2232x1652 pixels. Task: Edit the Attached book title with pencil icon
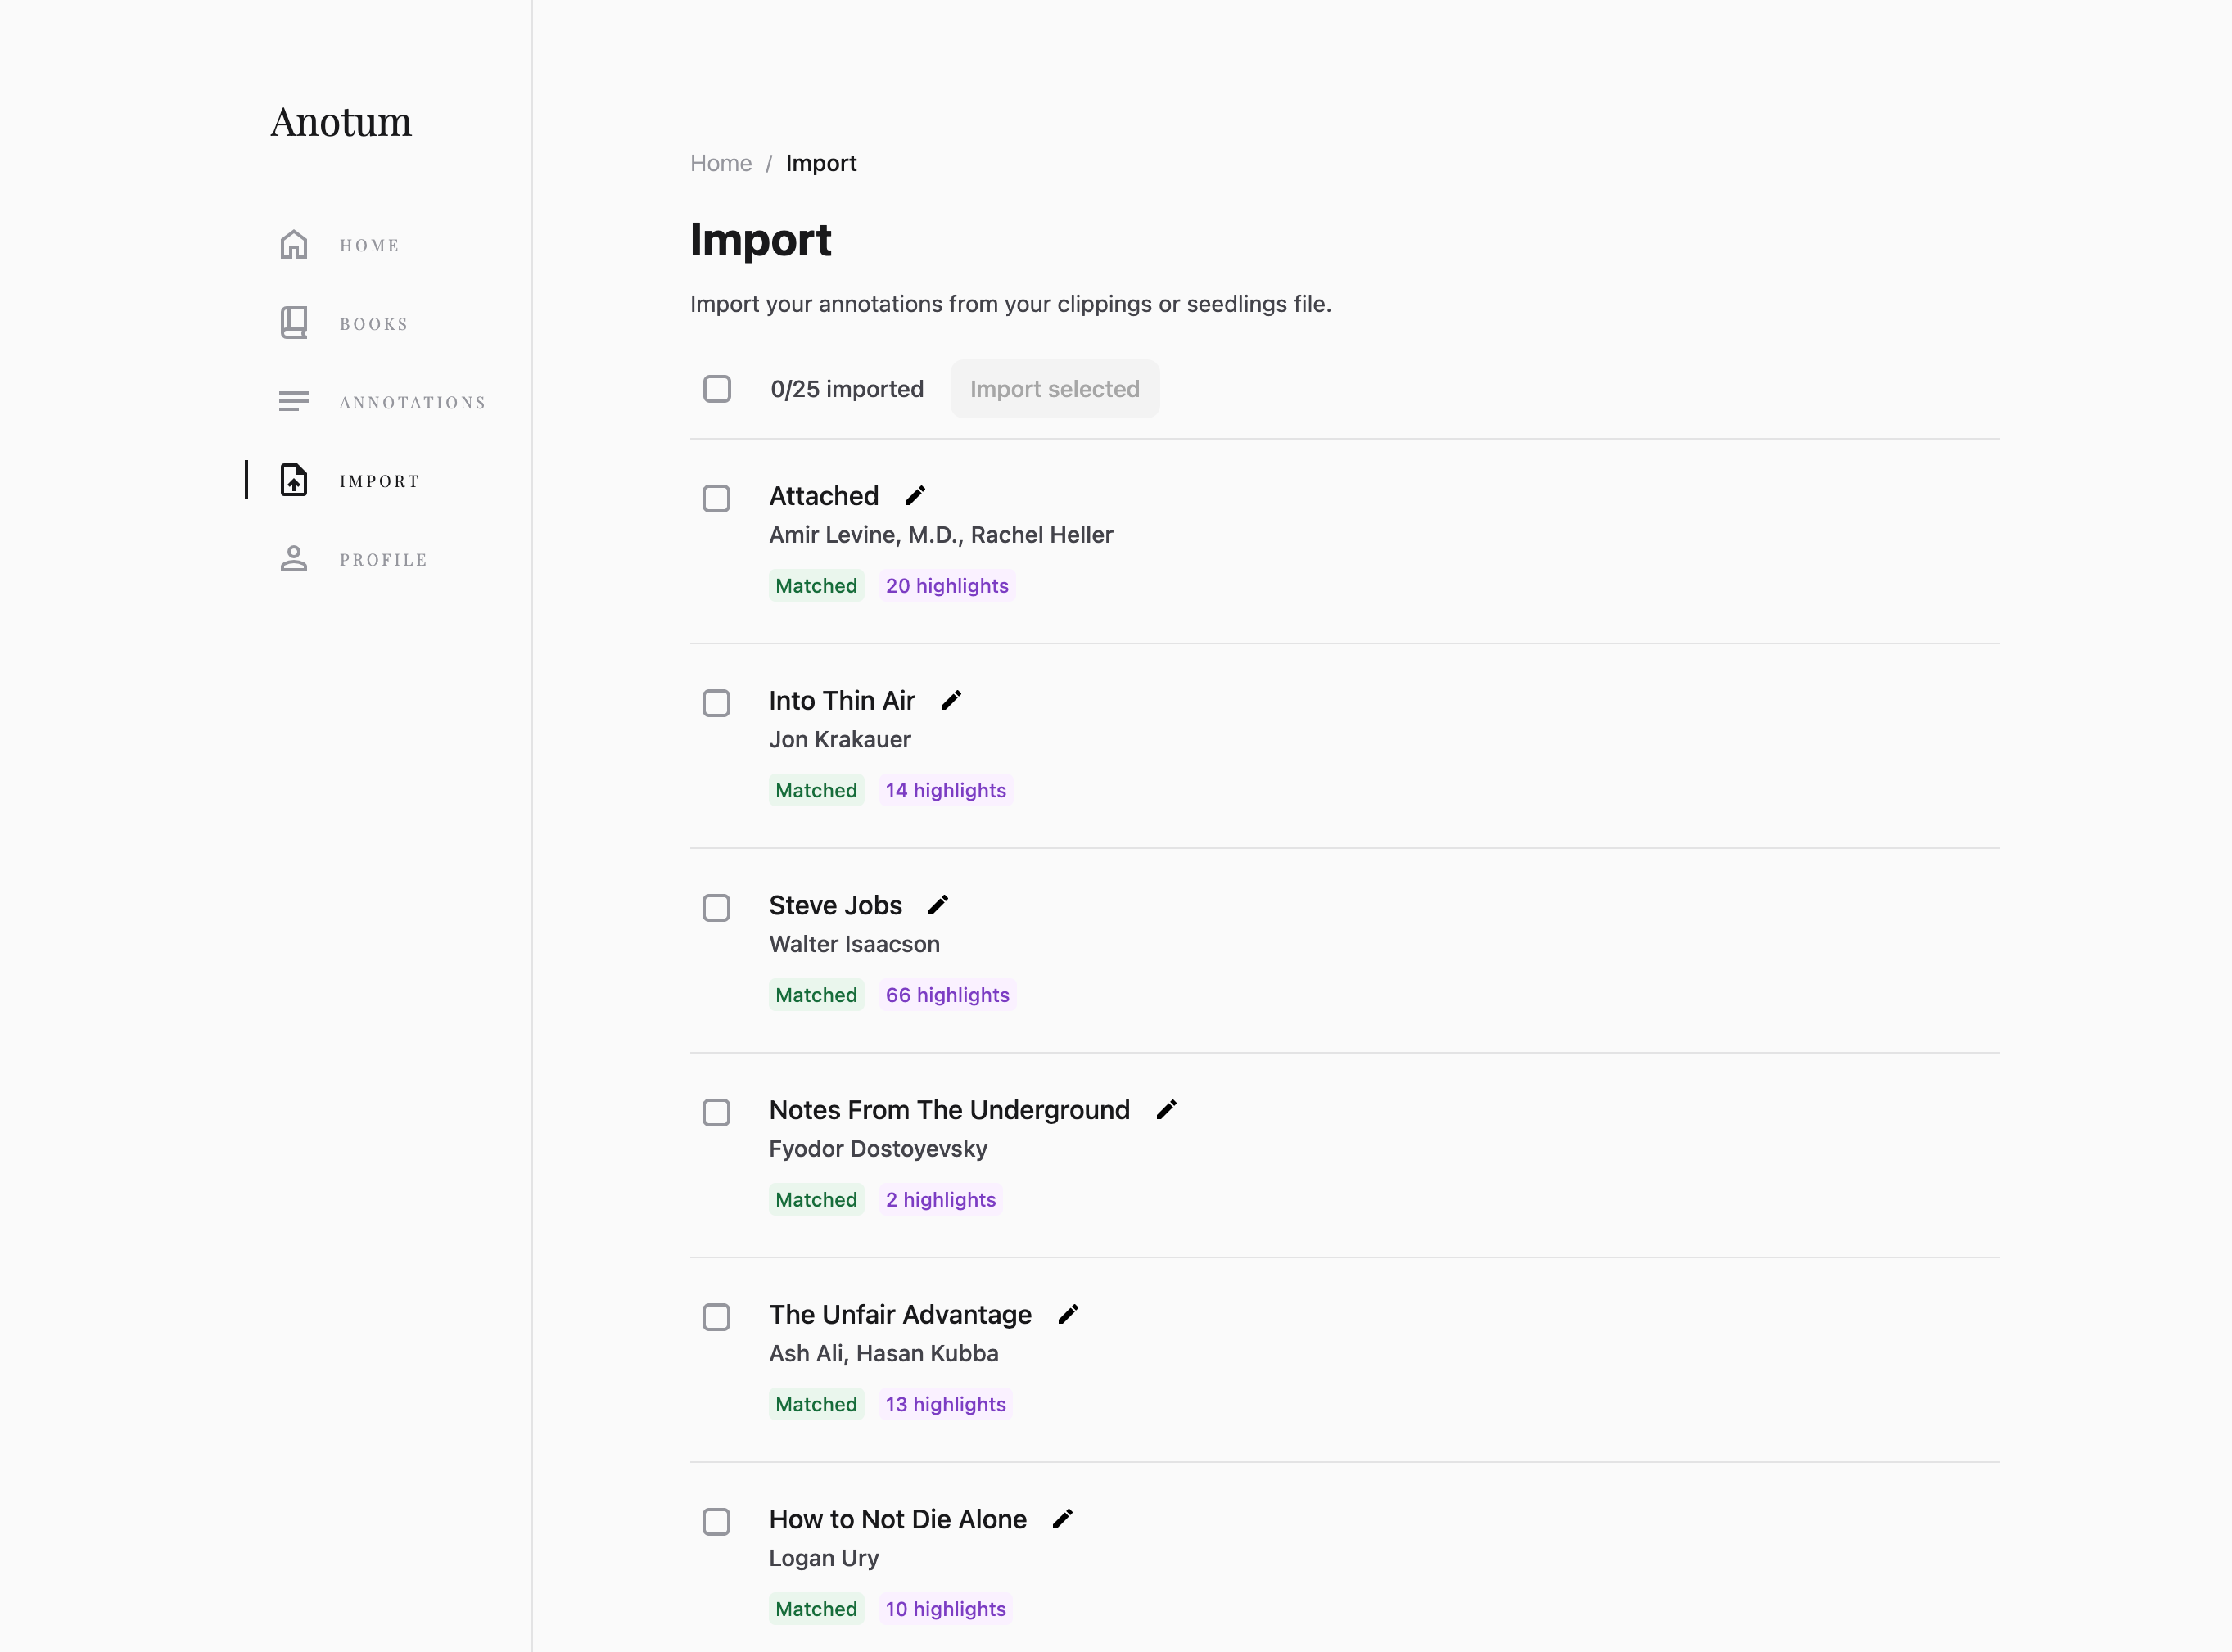pos(915,496)
